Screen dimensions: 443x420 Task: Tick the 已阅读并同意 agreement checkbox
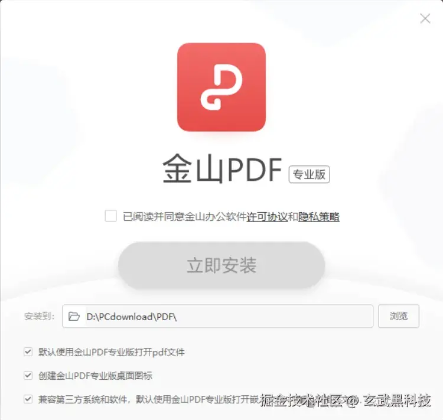(x=110, y=216)
